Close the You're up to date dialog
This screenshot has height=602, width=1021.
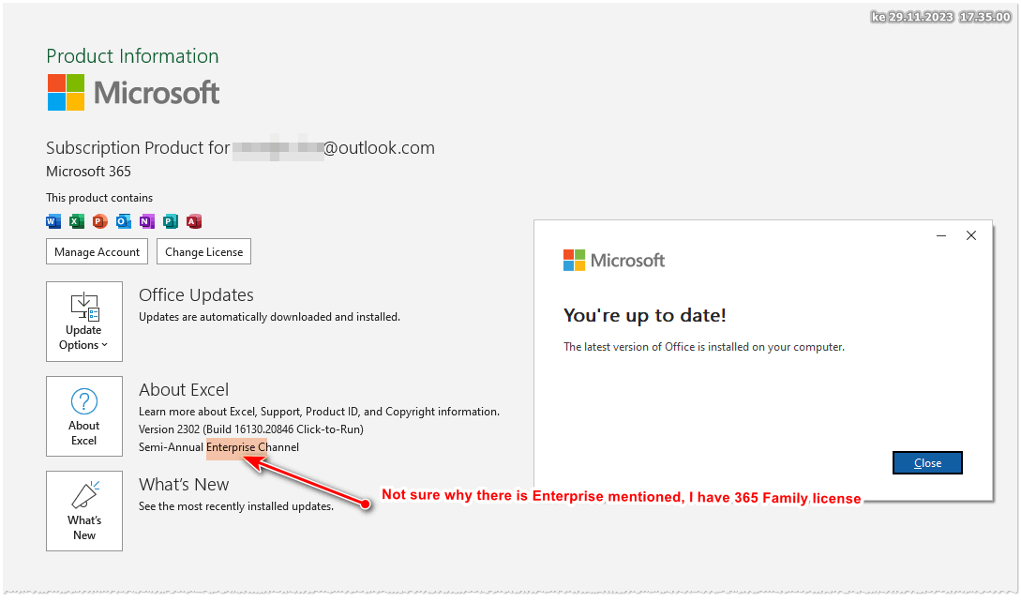click(927, 463)
